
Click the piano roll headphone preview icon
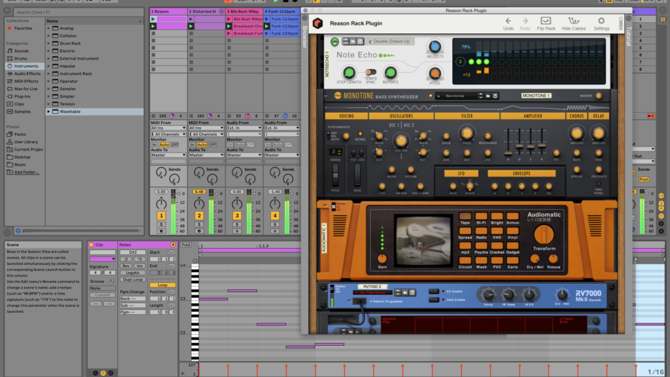195,260
